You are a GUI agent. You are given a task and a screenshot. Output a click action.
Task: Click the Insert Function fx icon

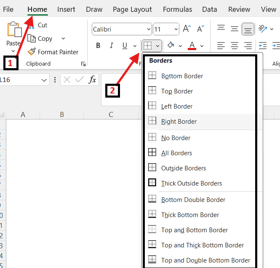[x=92, y=80]
